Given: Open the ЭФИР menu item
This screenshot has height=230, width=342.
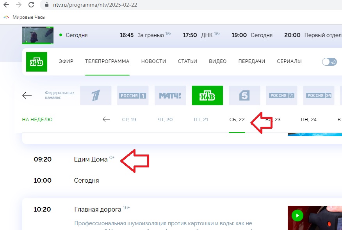Looking at the screenshot, I should pyautogui.click(x=66, y=61).
